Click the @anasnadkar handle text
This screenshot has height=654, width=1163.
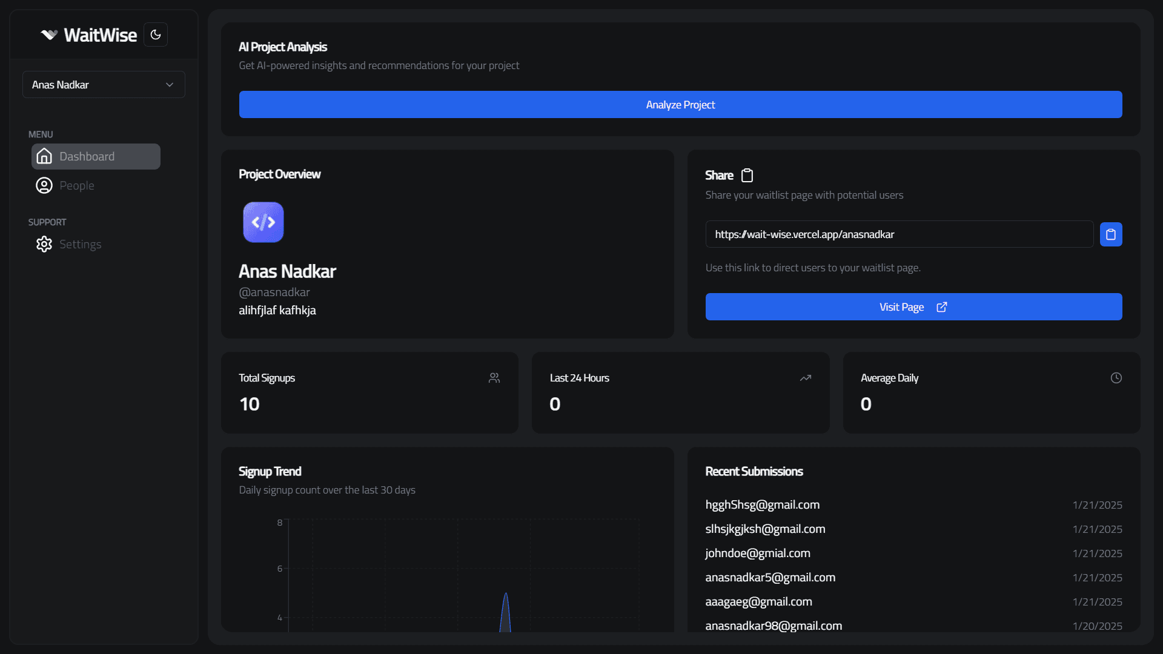274,292
